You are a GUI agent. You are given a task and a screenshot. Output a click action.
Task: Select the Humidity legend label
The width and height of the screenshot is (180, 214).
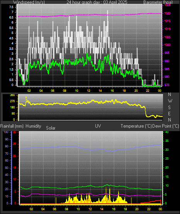point(33,126)
